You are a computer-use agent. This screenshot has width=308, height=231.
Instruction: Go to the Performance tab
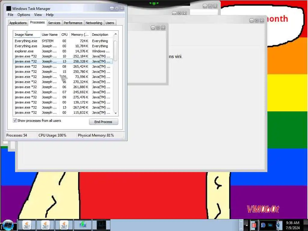point(73,23)
